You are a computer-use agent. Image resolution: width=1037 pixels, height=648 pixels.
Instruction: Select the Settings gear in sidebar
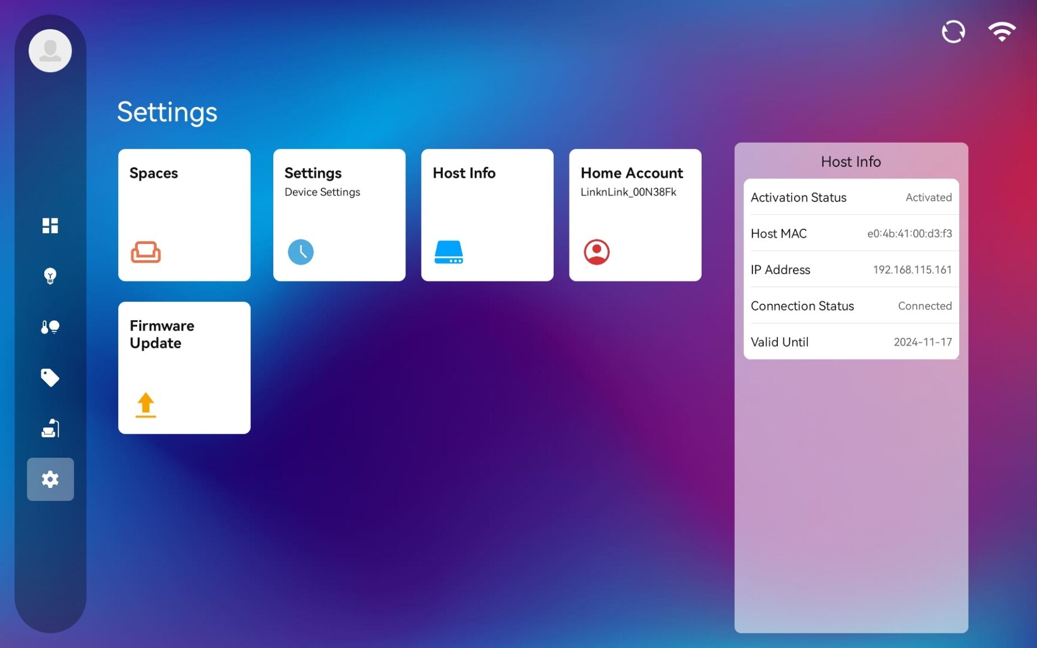click(x=50, y=480)
